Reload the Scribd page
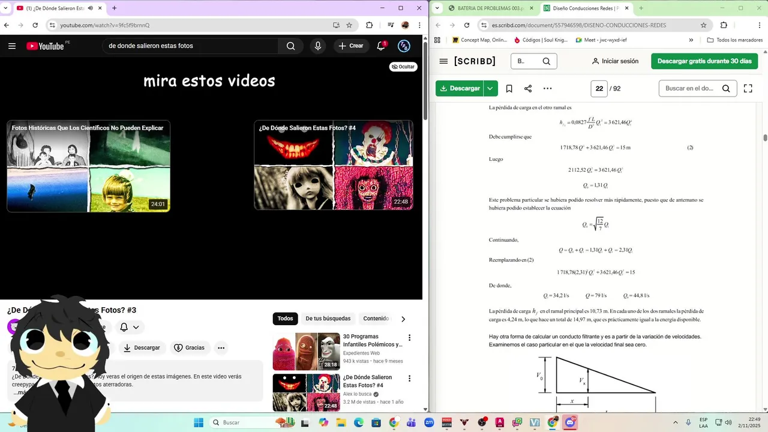Screen dimensions: 768x432 467,25
